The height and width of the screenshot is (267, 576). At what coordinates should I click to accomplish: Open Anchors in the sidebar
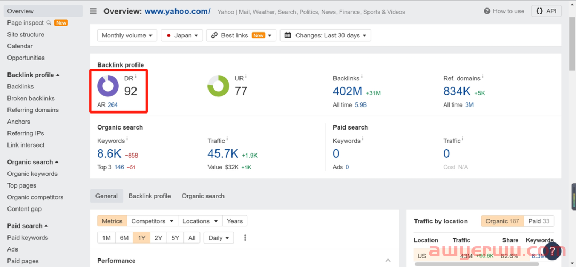click(19, 122)
